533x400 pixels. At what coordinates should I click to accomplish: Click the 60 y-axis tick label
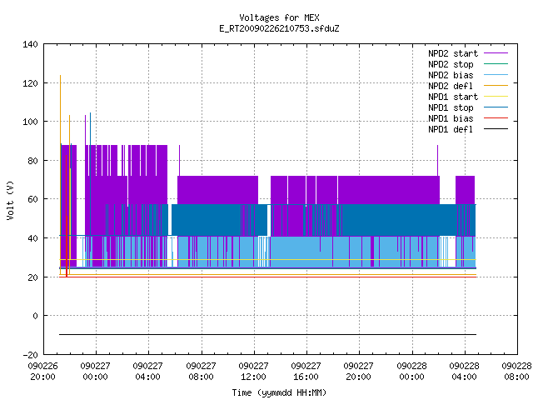click(x=32, y=199)
